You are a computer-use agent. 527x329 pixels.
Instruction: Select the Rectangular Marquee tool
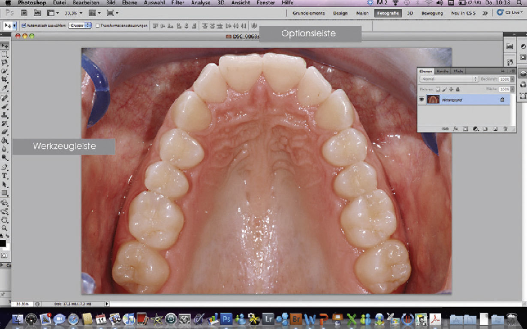(4, 54)
